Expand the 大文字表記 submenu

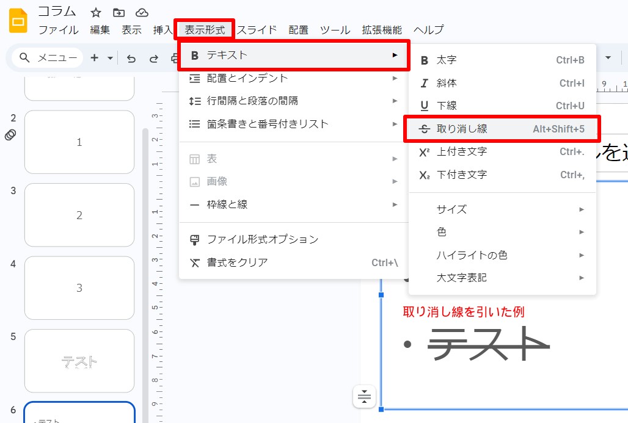502,278
